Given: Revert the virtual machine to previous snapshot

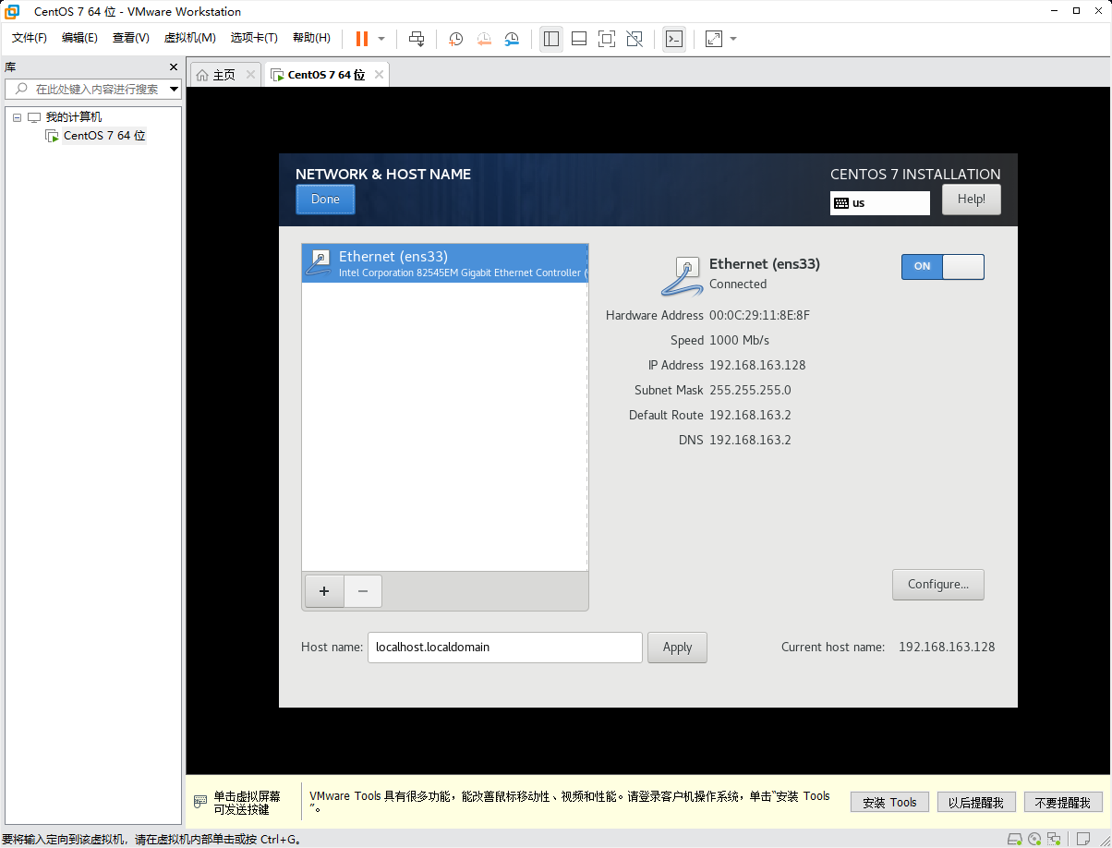Looking at the screenshot, I should pos(484,39).
